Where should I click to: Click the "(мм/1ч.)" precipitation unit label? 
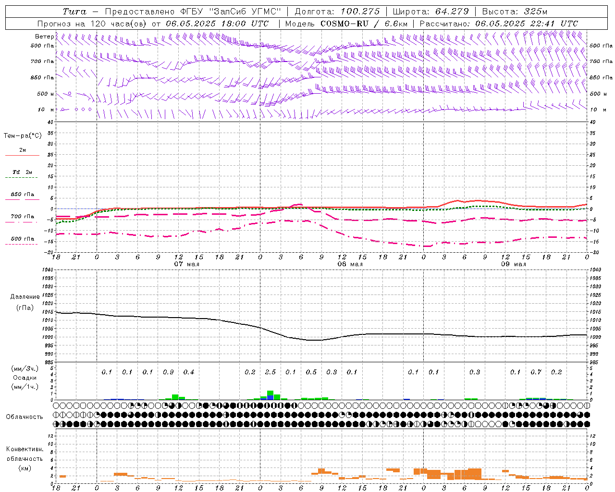pyautogui.click(x=25, y=387)
